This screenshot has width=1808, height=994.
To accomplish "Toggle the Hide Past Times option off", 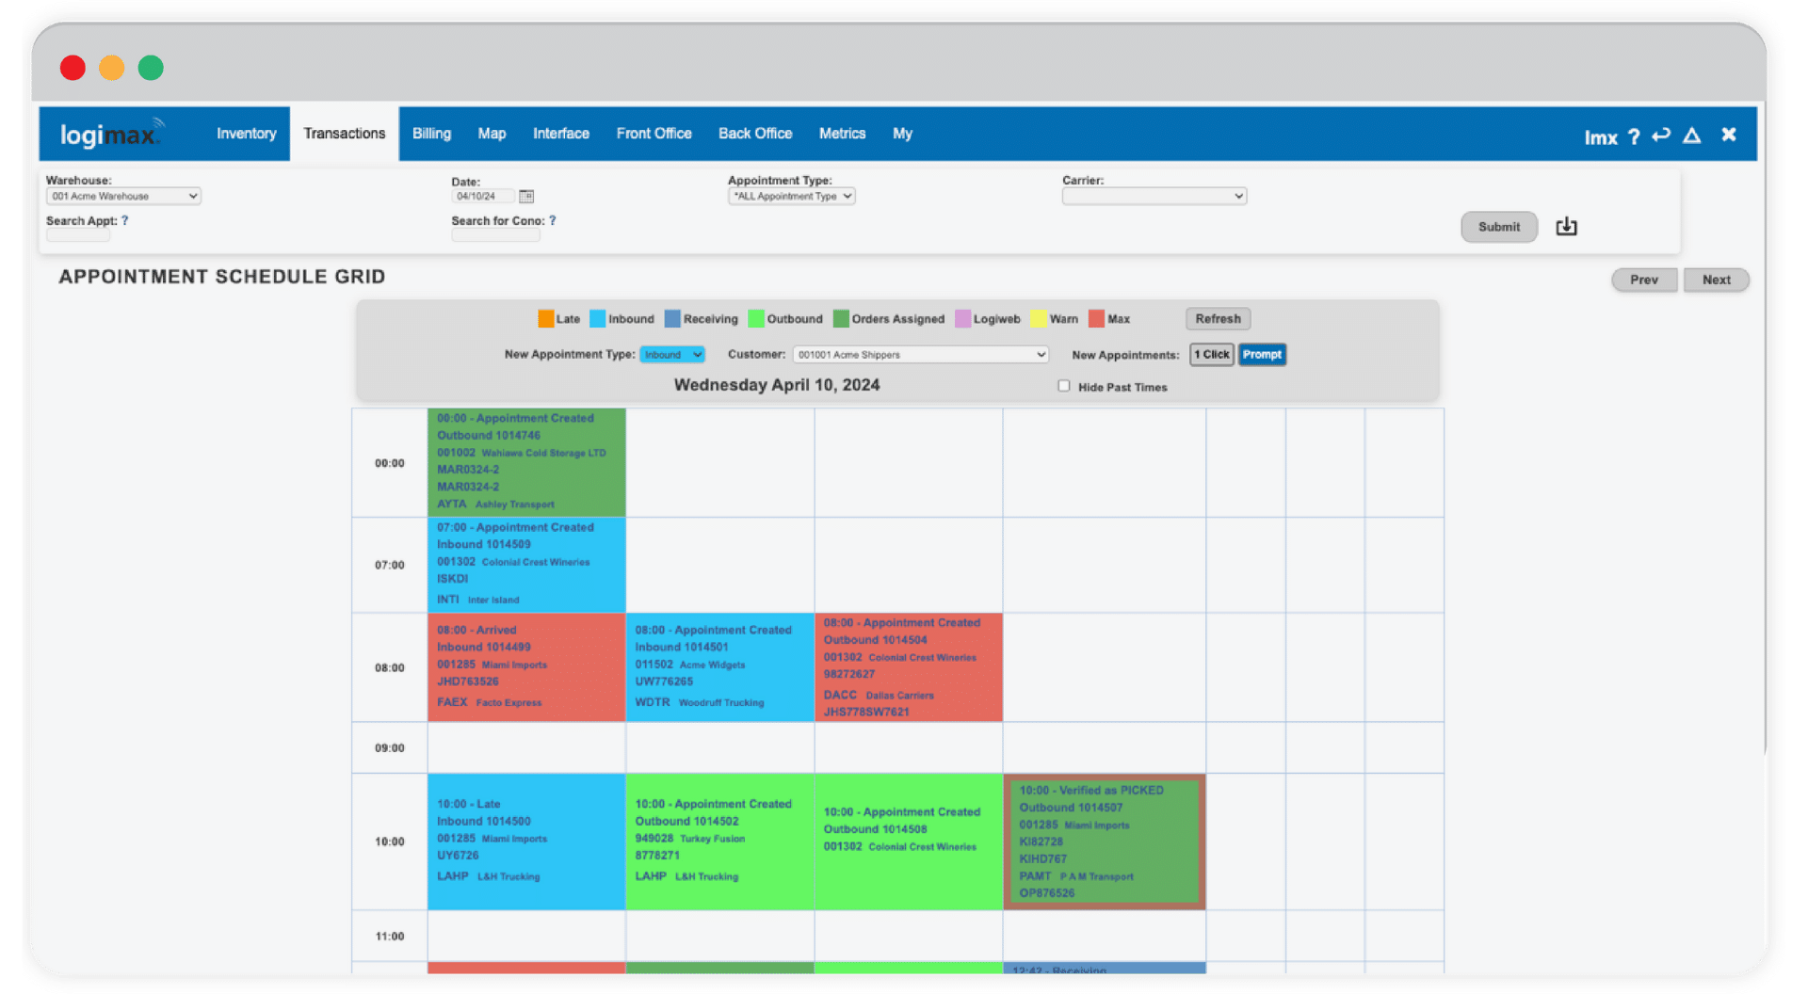I will point(1063,385).
